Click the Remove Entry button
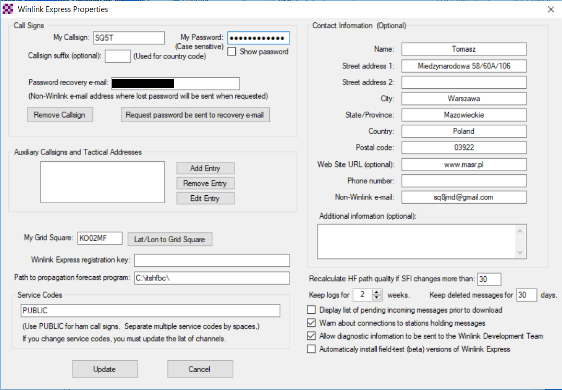Image resolution: width=562 pixels, height=390 pixels. click(205, 183)
